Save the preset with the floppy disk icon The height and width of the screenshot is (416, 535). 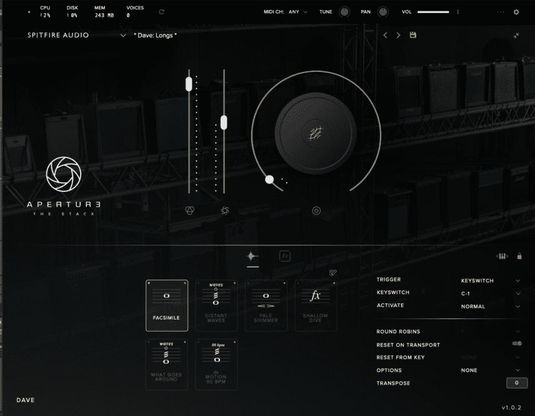click(x=413, y=35)
